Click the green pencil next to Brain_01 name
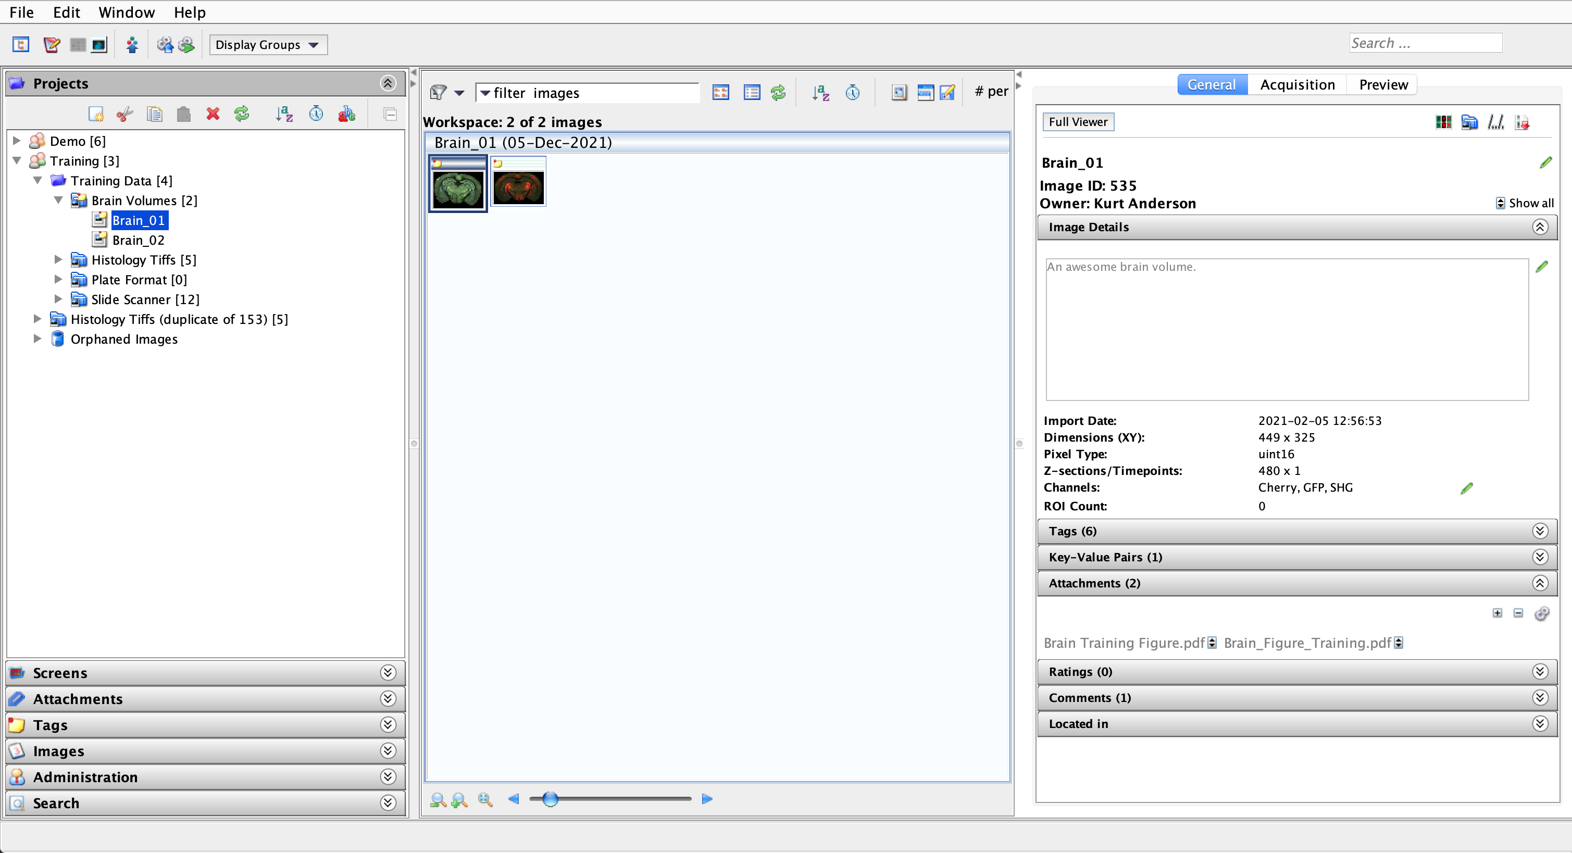This screenshot has width=1572, height=853. (1545, 163)
